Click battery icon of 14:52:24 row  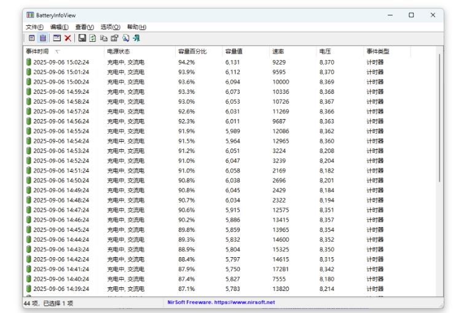pyautogui.click(x=29, y=161)
